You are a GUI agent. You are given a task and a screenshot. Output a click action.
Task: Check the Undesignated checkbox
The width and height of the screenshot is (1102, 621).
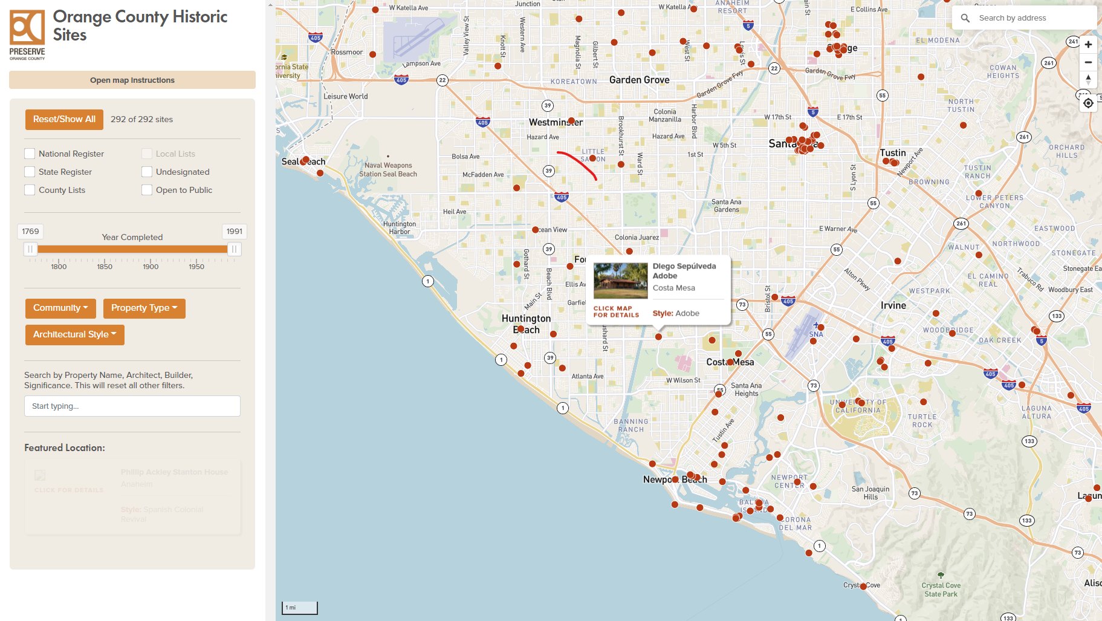coord(146,172)
